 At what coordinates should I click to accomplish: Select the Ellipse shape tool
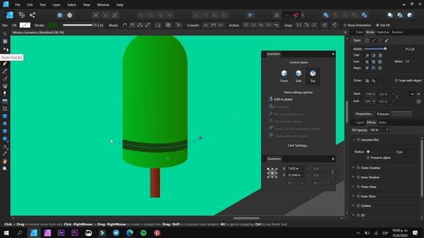point(5,124)
